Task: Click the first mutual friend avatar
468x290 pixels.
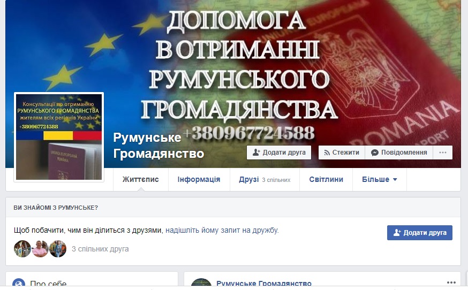Action: pos(22,249)
